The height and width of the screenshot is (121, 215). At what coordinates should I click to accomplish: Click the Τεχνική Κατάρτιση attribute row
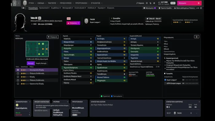coord(78,68)
